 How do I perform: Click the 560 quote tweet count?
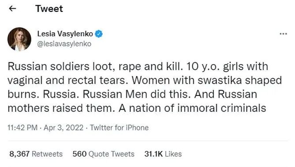point(79,154)
